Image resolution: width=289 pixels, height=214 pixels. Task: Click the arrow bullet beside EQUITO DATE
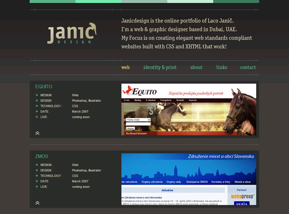37,111
